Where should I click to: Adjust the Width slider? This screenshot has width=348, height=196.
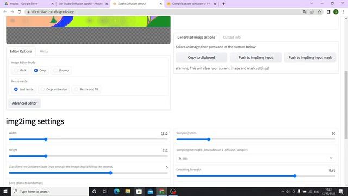pos(88,139)
